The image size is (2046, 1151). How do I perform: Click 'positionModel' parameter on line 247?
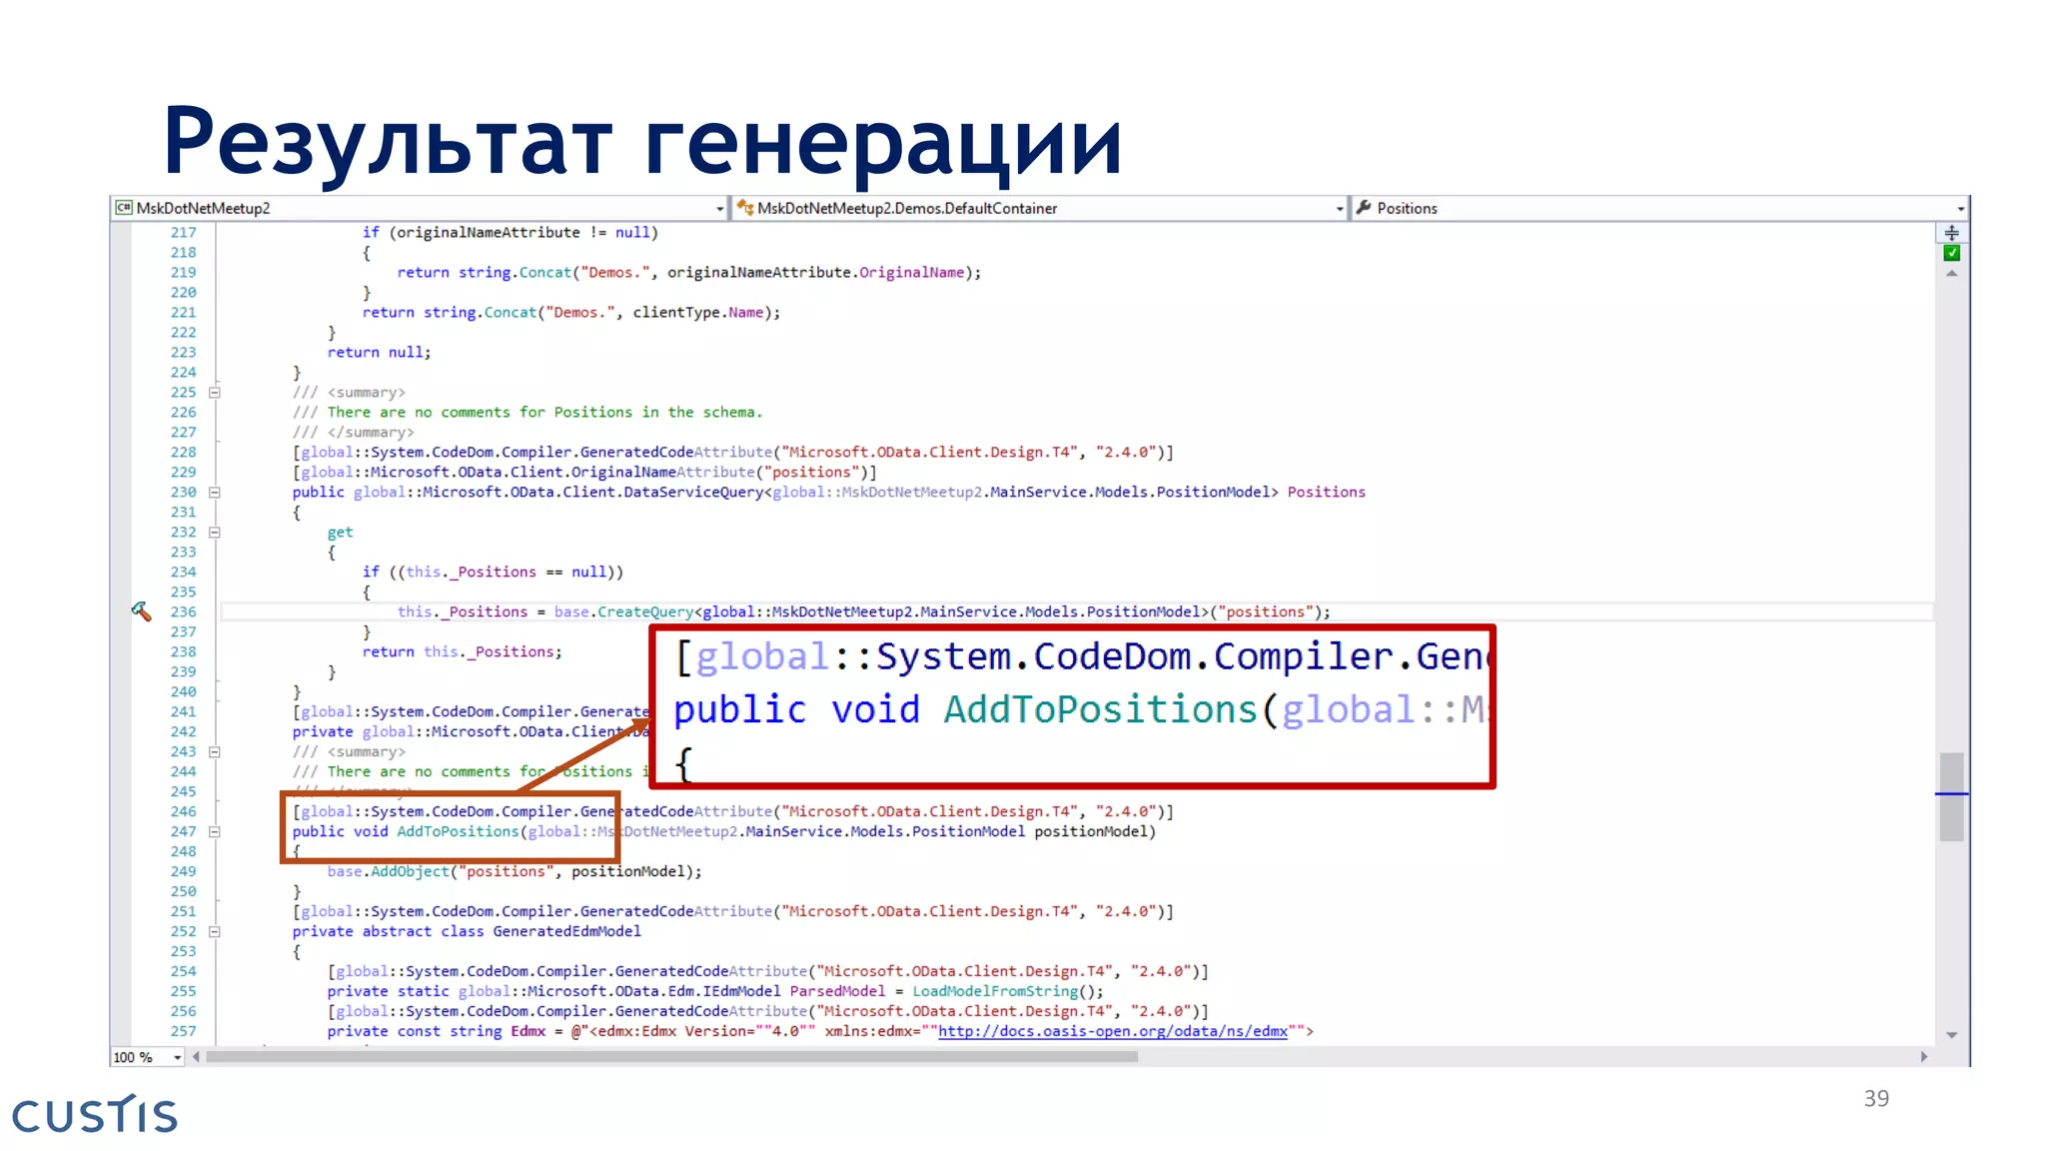point(1091,831)
